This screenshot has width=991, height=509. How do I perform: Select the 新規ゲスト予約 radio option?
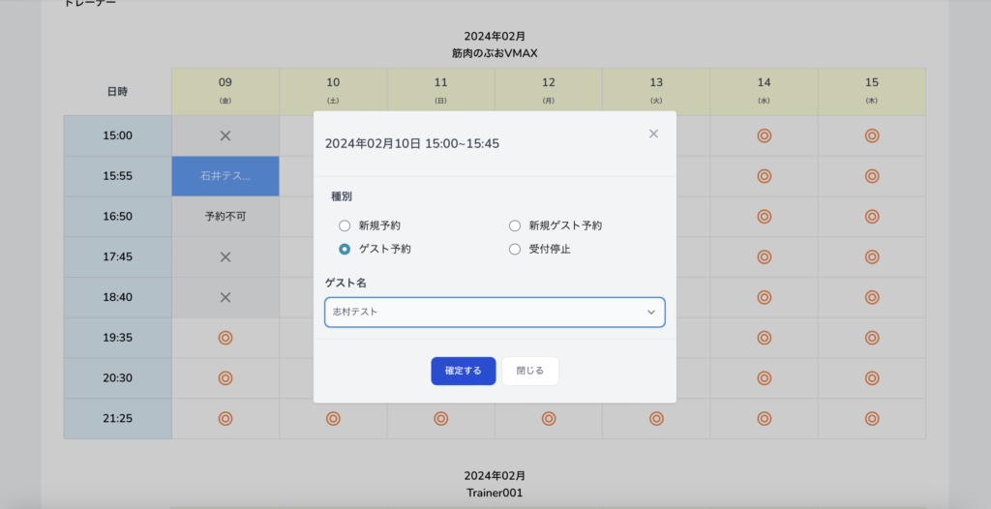point(515,225)
